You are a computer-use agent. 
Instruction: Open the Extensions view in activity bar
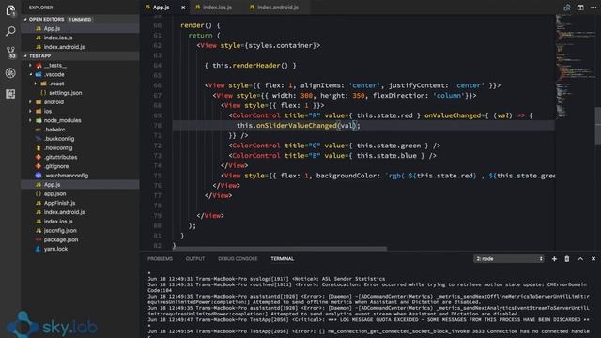tap(10, 94)
